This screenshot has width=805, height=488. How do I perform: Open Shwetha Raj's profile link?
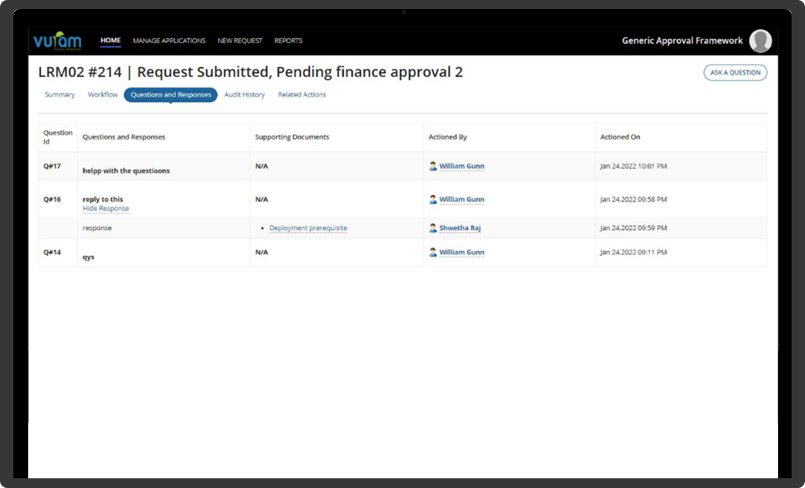460,228
